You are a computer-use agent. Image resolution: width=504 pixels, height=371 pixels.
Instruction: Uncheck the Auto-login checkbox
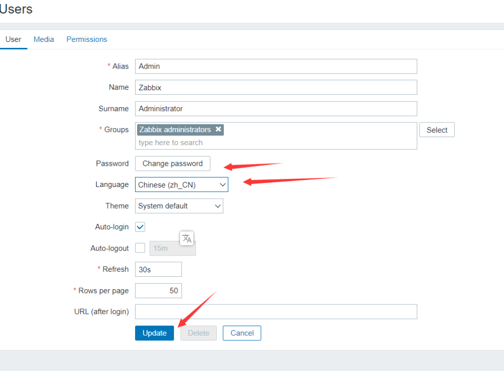point(141,227)
